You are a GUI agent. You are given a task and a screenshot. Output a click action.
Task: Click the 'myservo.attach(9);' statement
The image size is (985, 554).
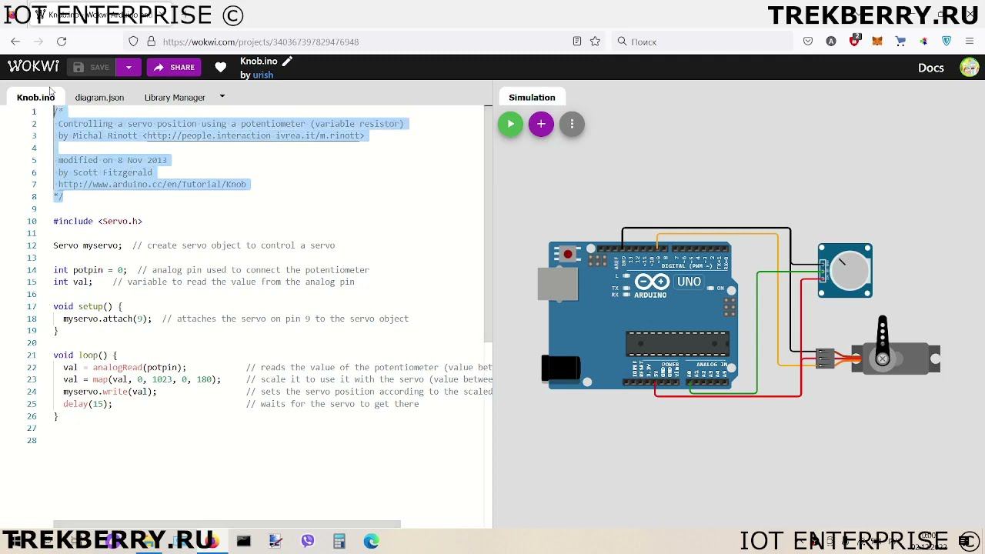107,319
